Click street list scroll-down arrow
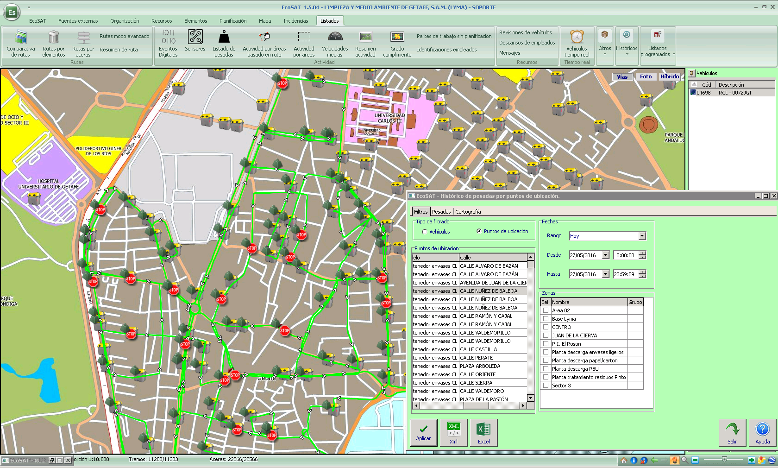The image size is (778, 468). (531, 398)
